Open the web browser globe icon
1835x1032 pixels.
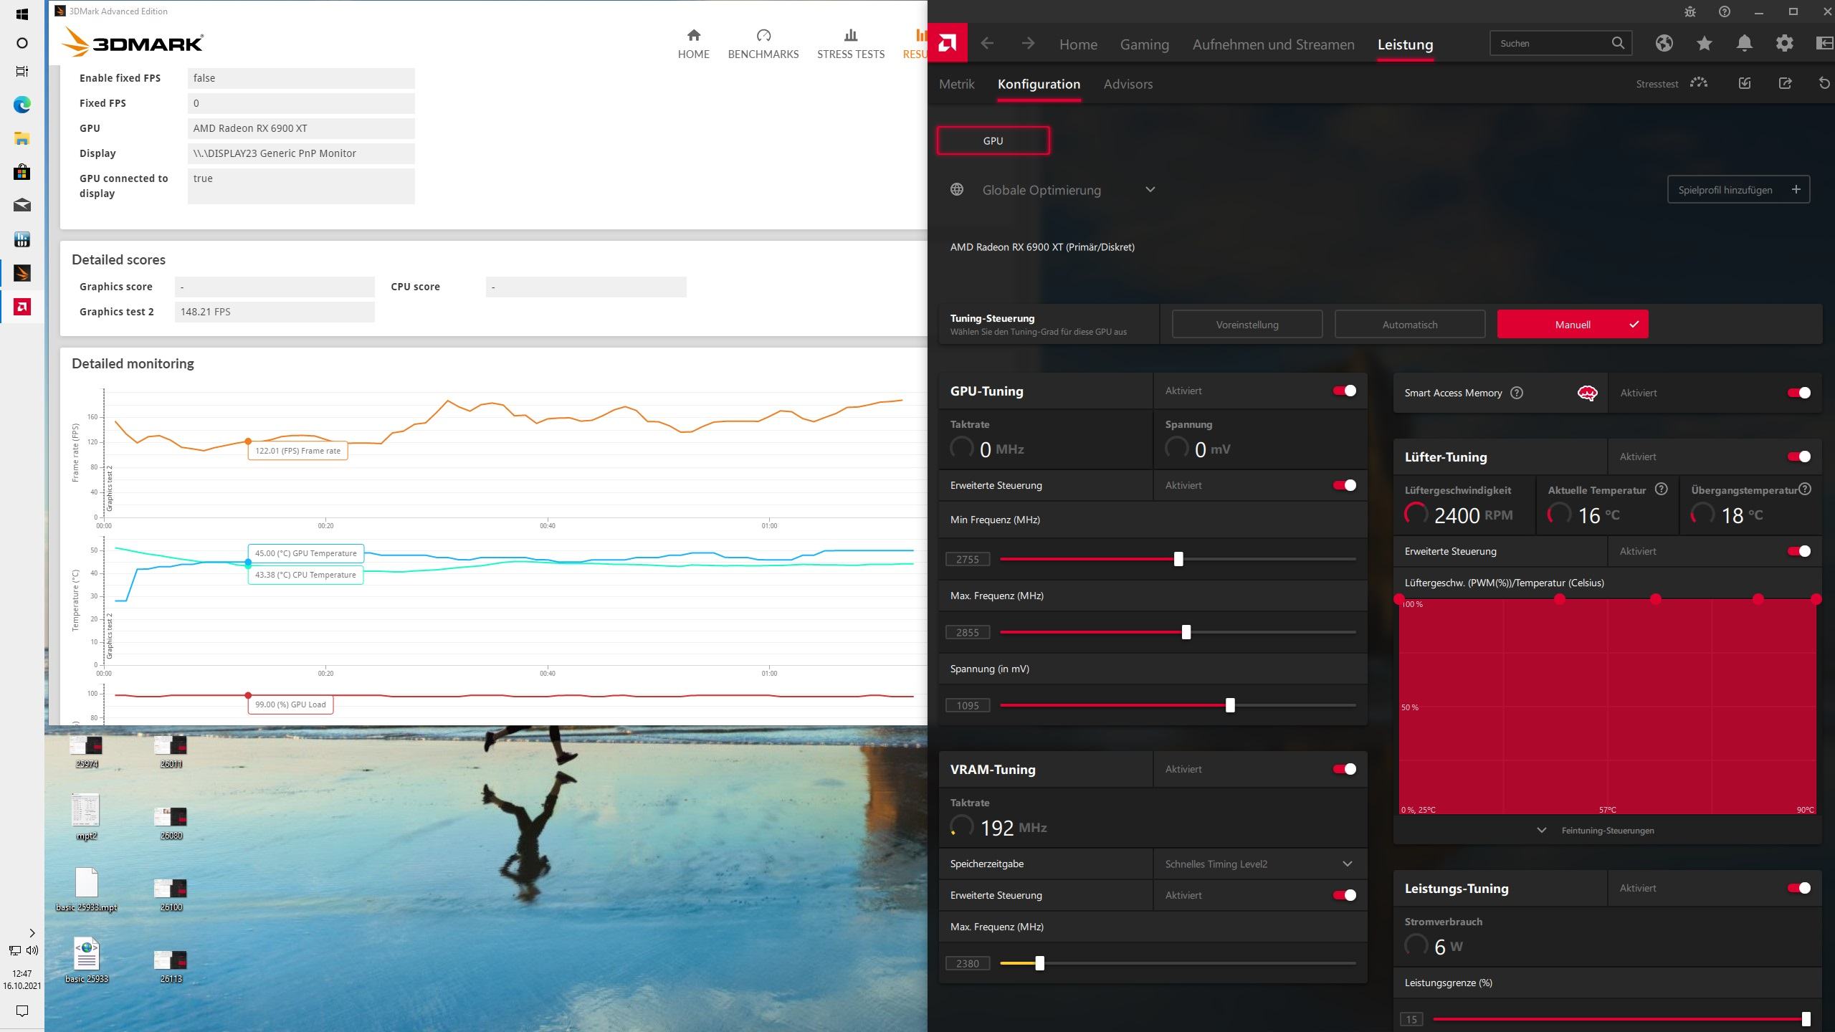point(1664,44)
